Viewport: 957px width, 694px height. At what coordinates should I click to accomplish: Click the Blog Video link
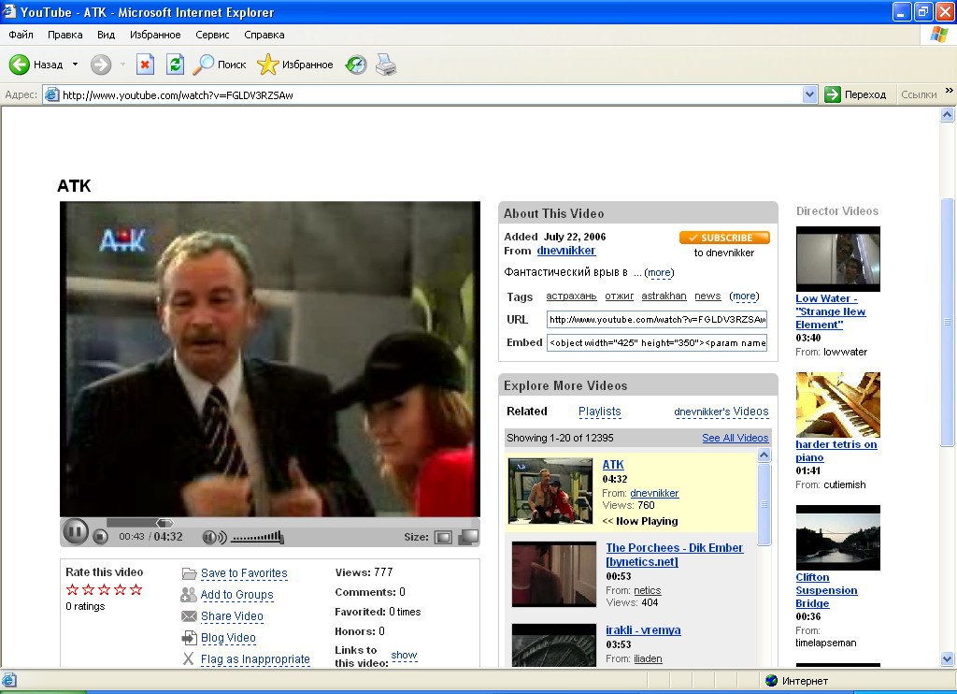(x=228, y=637)
